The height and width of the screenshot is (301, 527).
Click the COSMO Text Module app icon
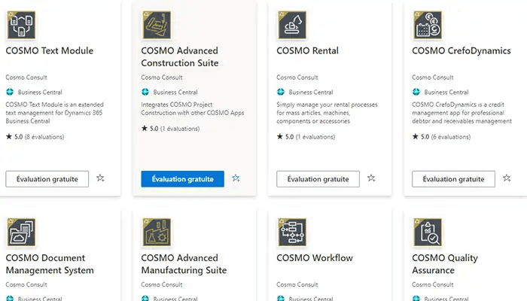(x=20, y=25)
